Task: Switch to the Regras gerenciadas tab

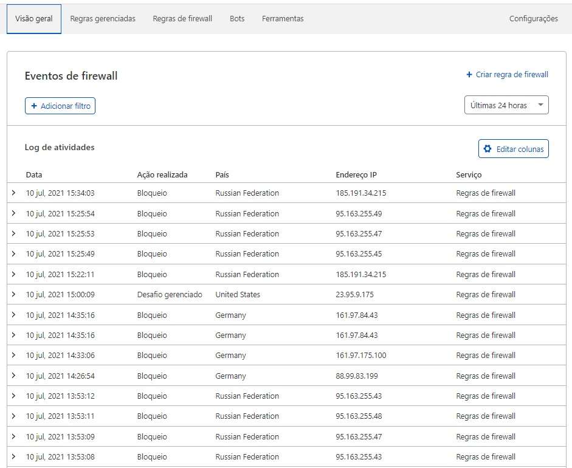Action: coord(103,19)
